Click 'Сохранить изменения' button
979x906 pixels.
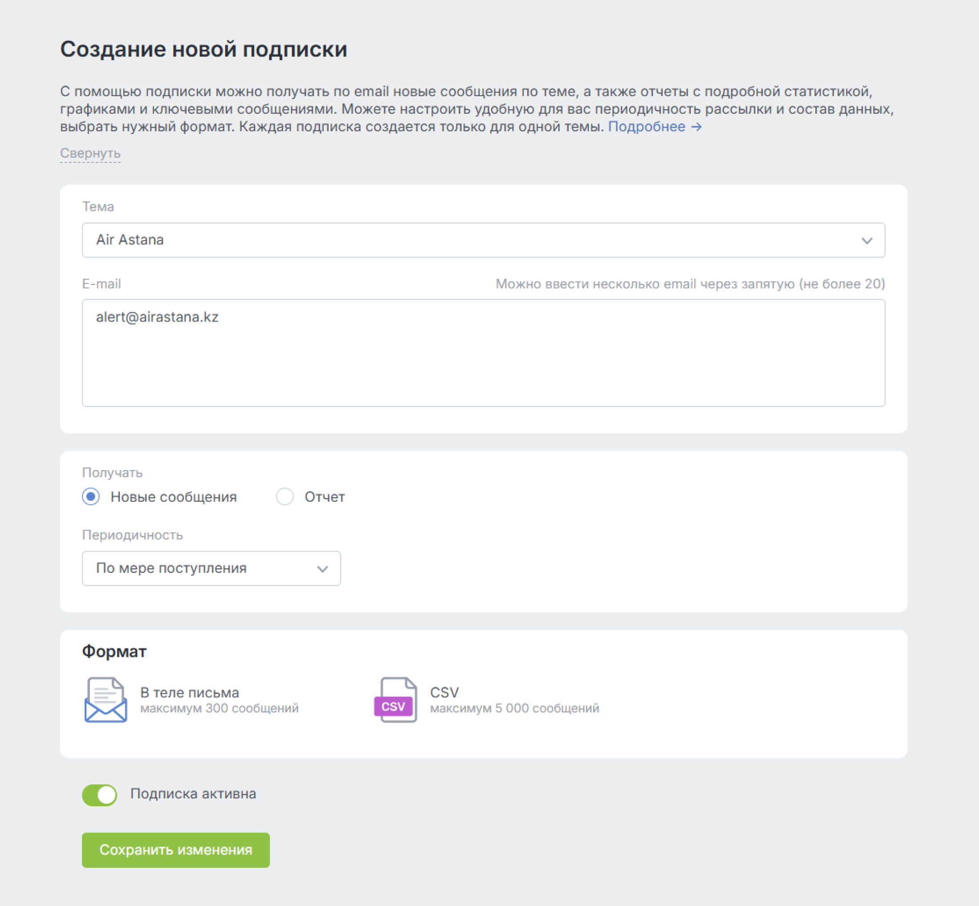tap(176, 850)
